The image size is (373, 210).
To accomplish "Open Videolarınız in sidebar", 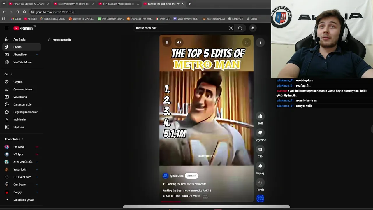I will pos(21,97).
